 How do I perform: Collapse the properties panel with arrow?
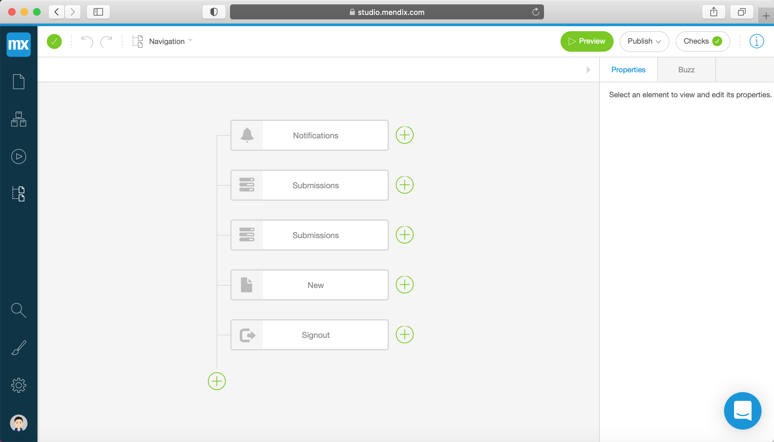tap(588, 70)
